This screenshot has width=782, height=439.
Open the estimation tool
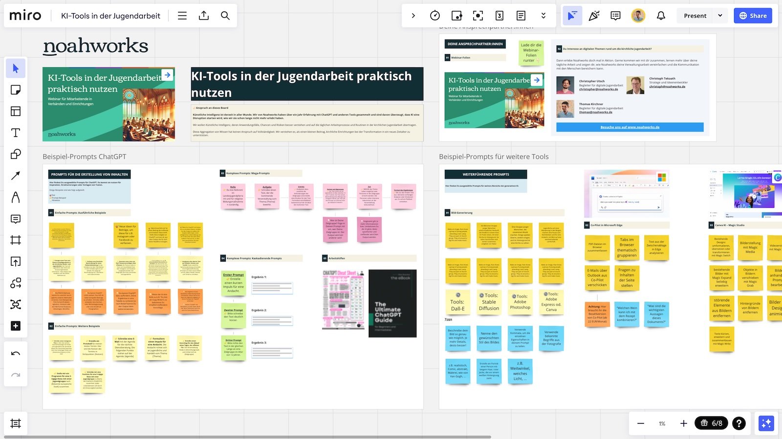click(x=500, y=16)
